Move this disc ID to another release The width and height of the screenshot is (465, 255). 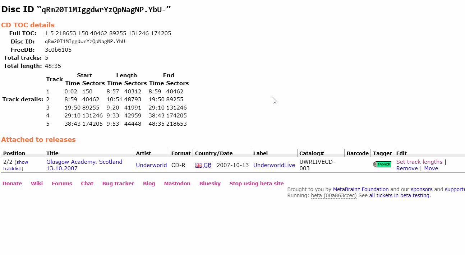point(431,168)
